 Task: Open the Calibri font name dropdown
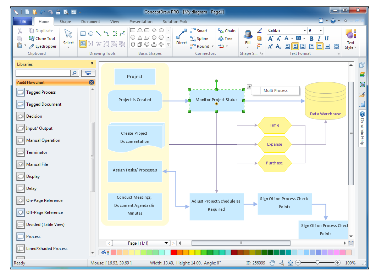[304, 31]
